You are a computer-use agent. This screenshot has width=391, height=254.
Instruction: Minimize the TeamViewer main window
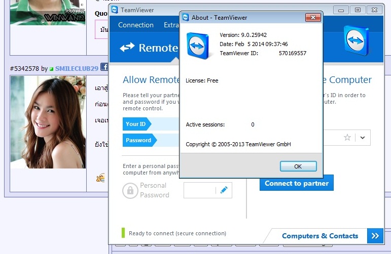pyautogui.click(x=341, y=10)
